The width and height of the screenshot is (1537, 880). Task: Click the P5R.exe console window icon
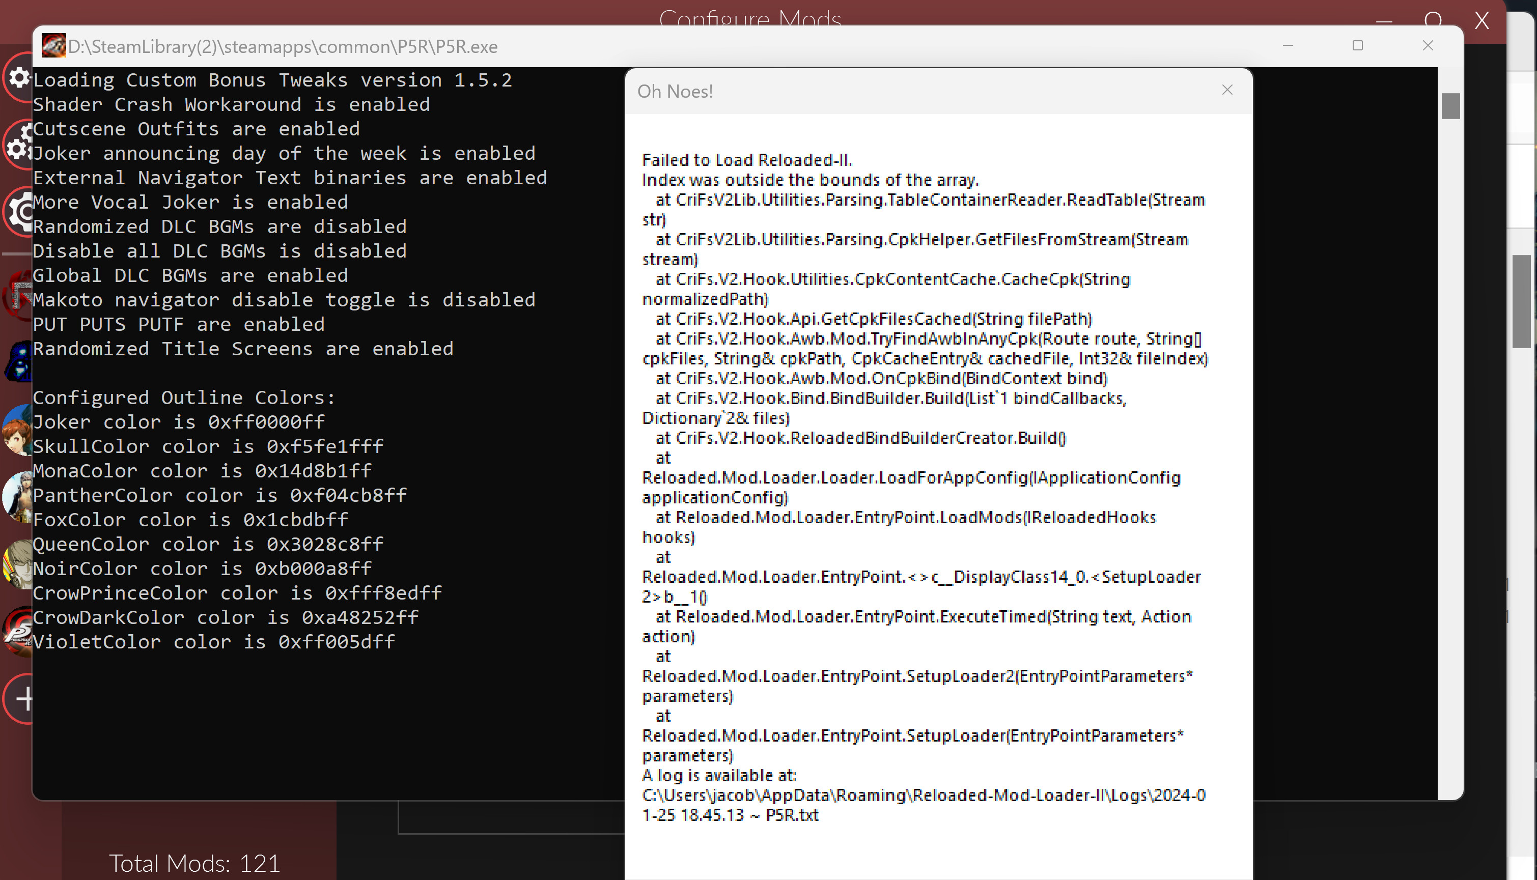pyautogui.click(x=53, y=46)
